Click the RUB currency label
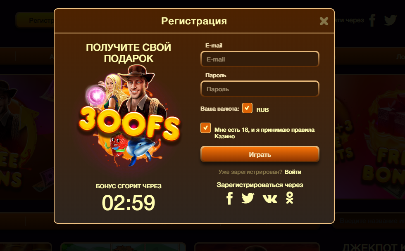 point(262,110)
